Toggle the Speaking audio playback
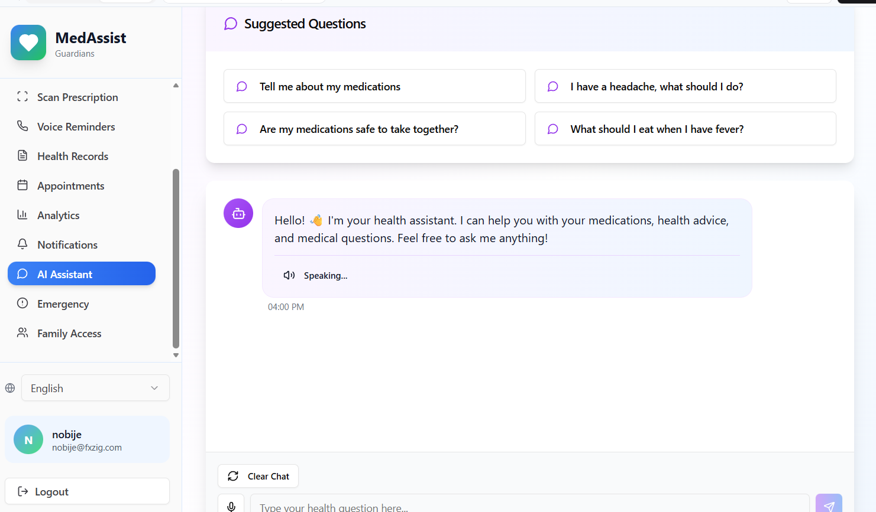876x512 pixels. (x=315, y=276)
